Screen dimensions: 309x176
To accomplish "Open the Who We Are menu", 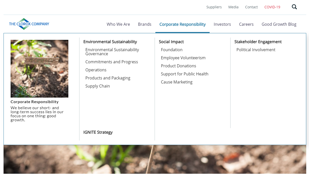I will [x=118, y=24].
